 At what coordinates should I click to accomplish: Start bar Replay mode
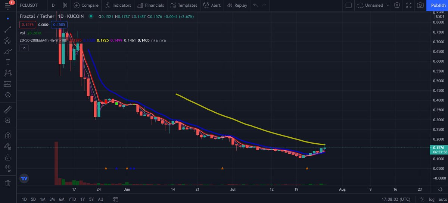pos(237,5)
